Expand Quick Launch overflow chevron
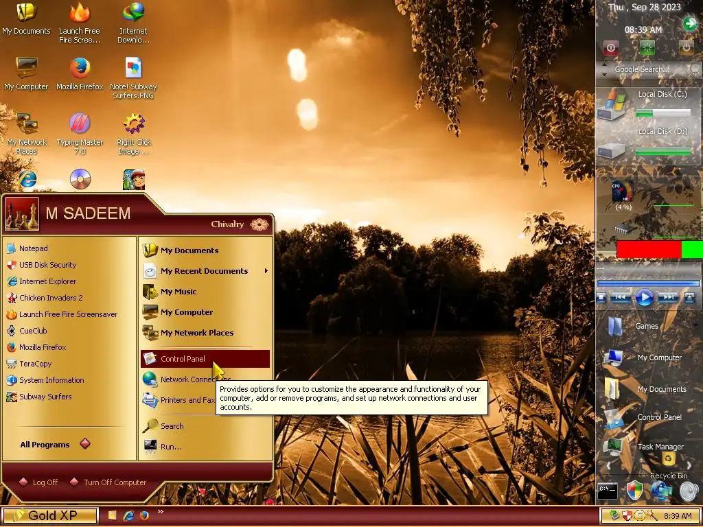Screen dimensions: 703x527 (x=161, y=511)
